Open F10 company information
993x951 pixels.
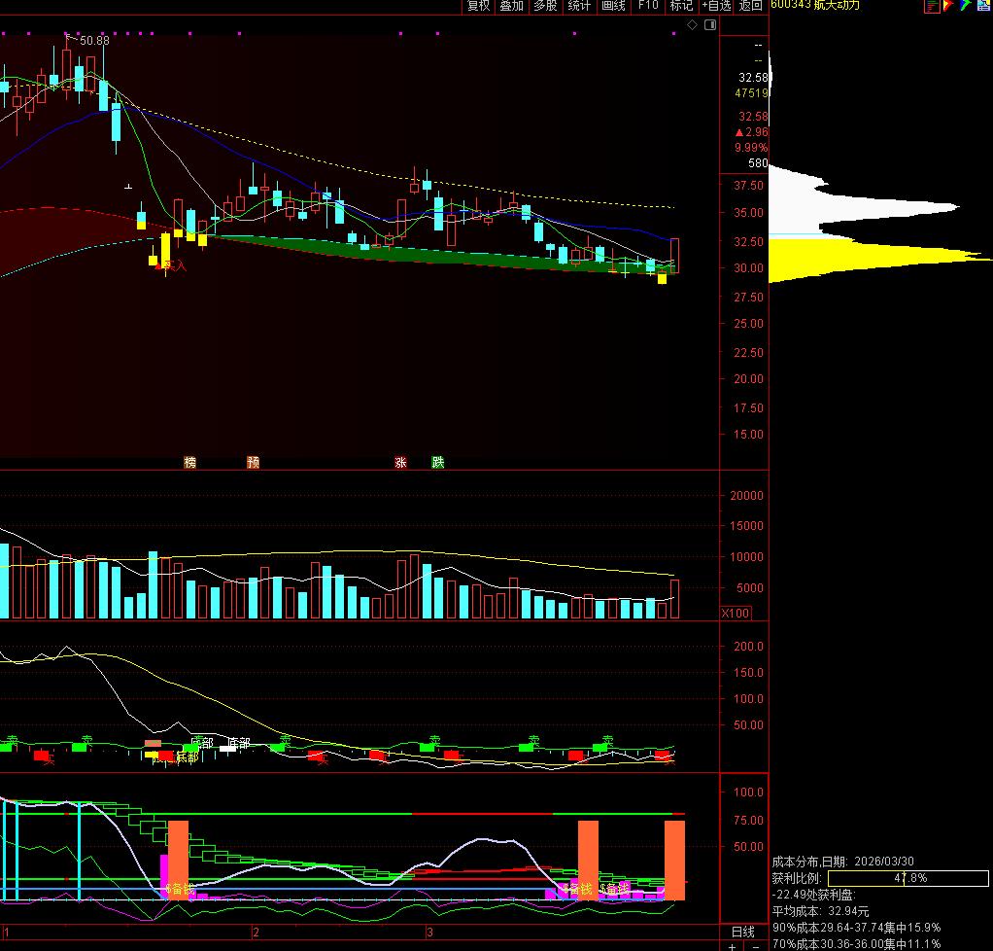coord(648,6)
